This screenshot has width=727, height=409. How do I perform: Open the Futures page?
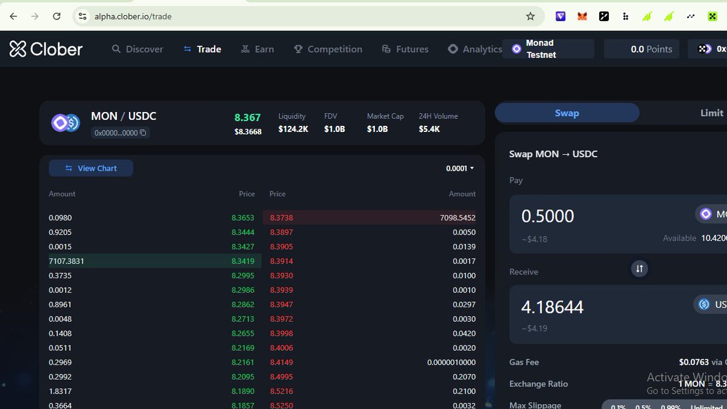(x=405, y=49)
